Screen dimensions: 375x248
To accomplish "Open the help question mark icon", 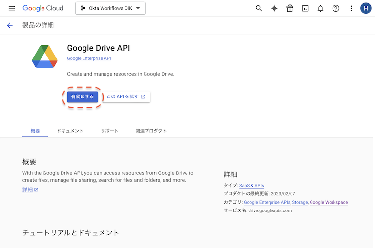I will (335, 8).
